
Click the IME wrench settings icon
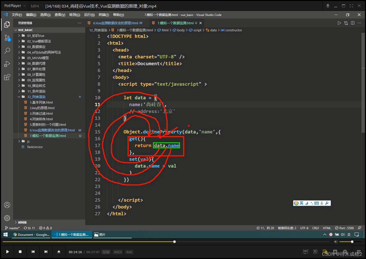(x=327, y=203)
